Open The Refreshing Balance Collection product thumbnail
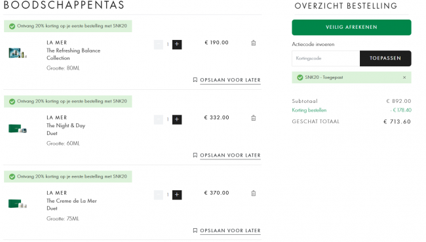The image size is (426, 242). point(18,52)
